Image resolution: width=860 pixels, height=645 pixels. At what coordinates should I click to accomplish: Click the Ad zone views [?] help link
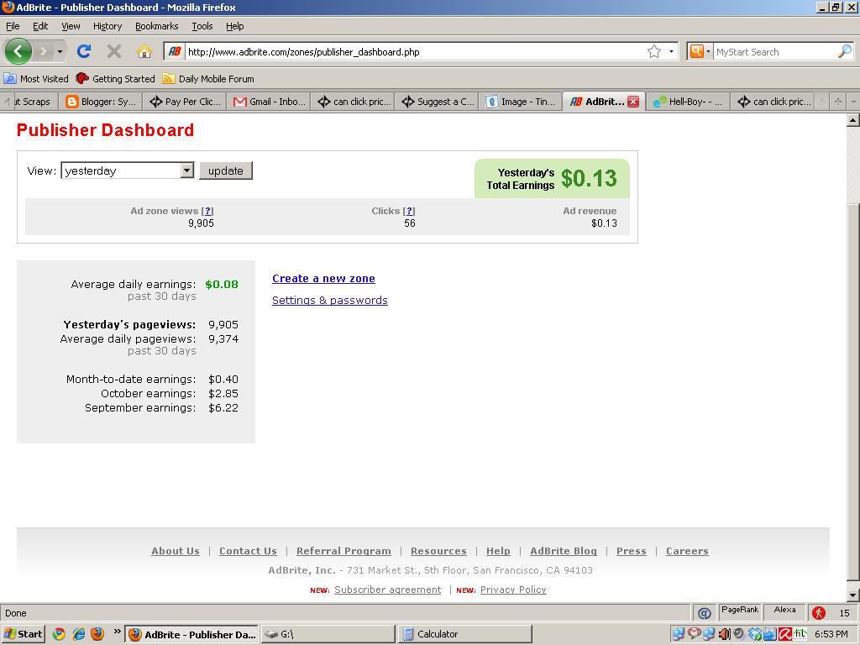pyautogui.click(x=207, y=211)
